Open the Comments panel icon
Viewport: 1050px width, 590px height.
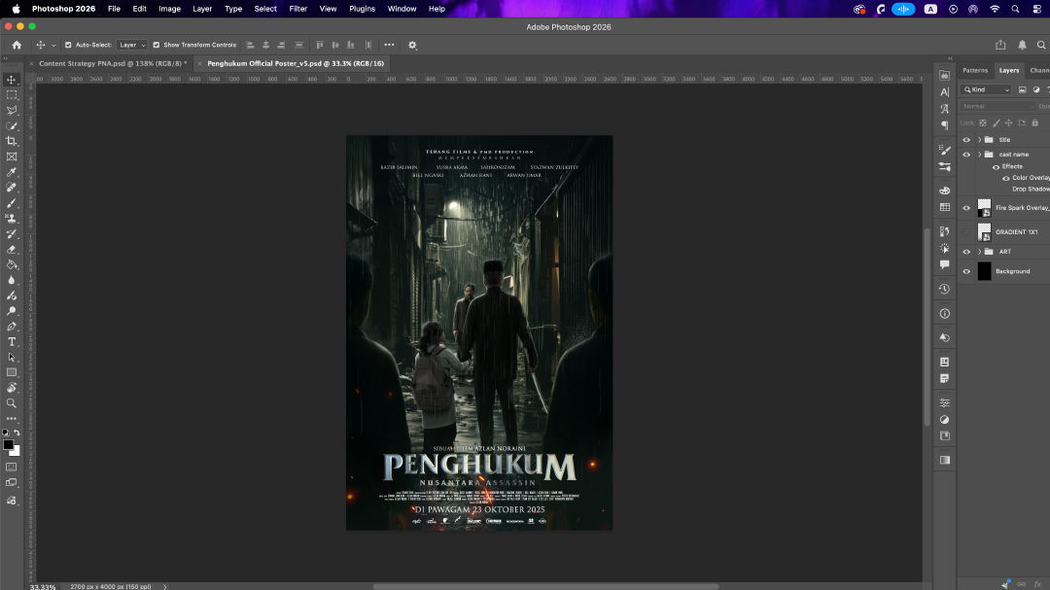944,264
